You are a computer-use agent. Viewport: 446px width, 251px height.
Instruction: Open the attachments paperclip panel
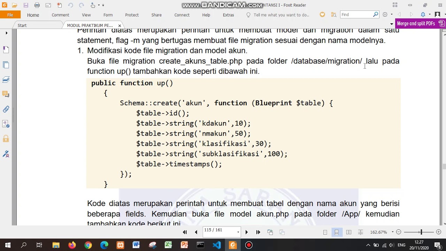pos(6,109)
